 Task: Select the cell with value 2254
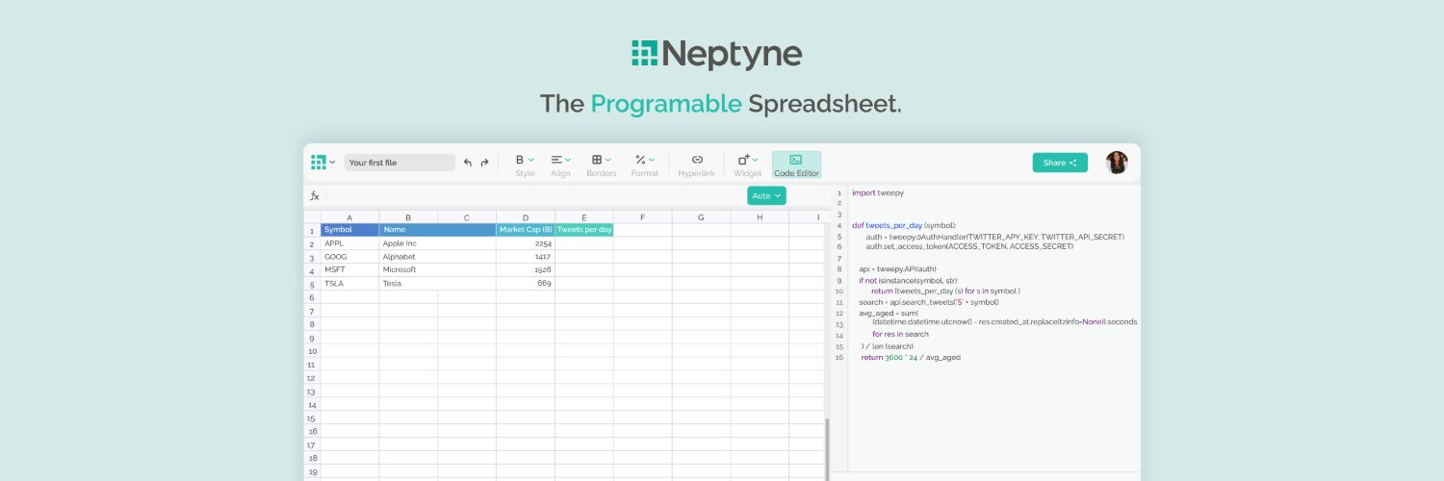[x=526, y=243]
